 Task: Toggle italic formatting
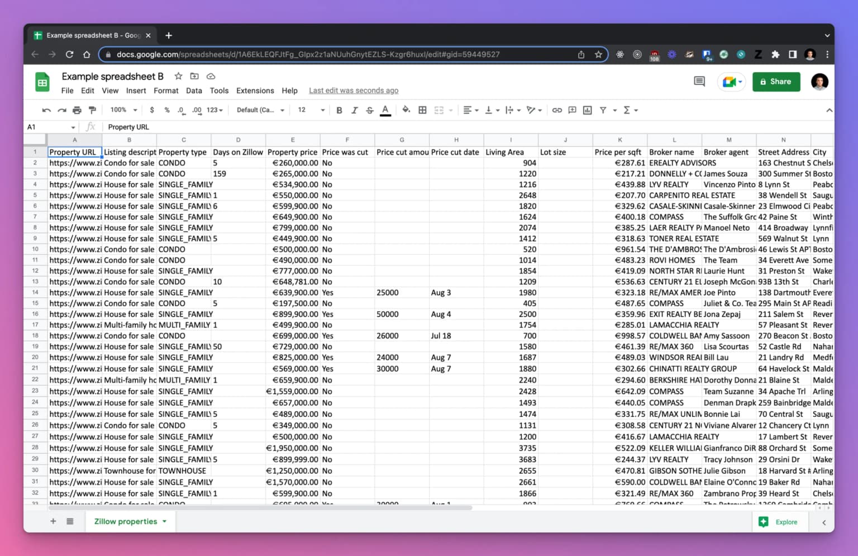pyautogui.click(x=354, y=110)
